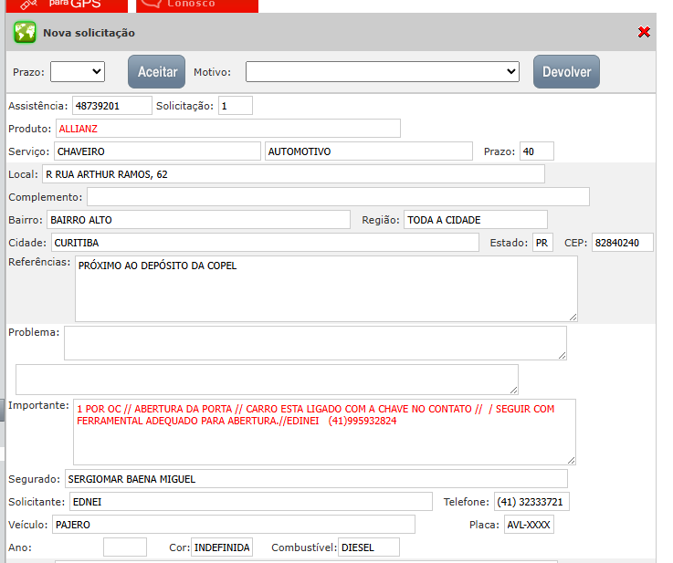Click the Serviço field with CHAVEIRO
673x563 pixels.
coord(157,151)
